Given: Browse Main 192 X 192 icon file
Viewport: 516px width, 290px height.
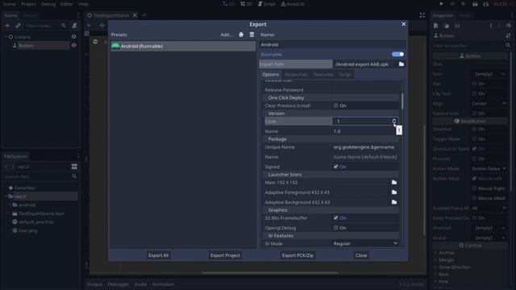Looking at the screenshot, I should [394, 183].
